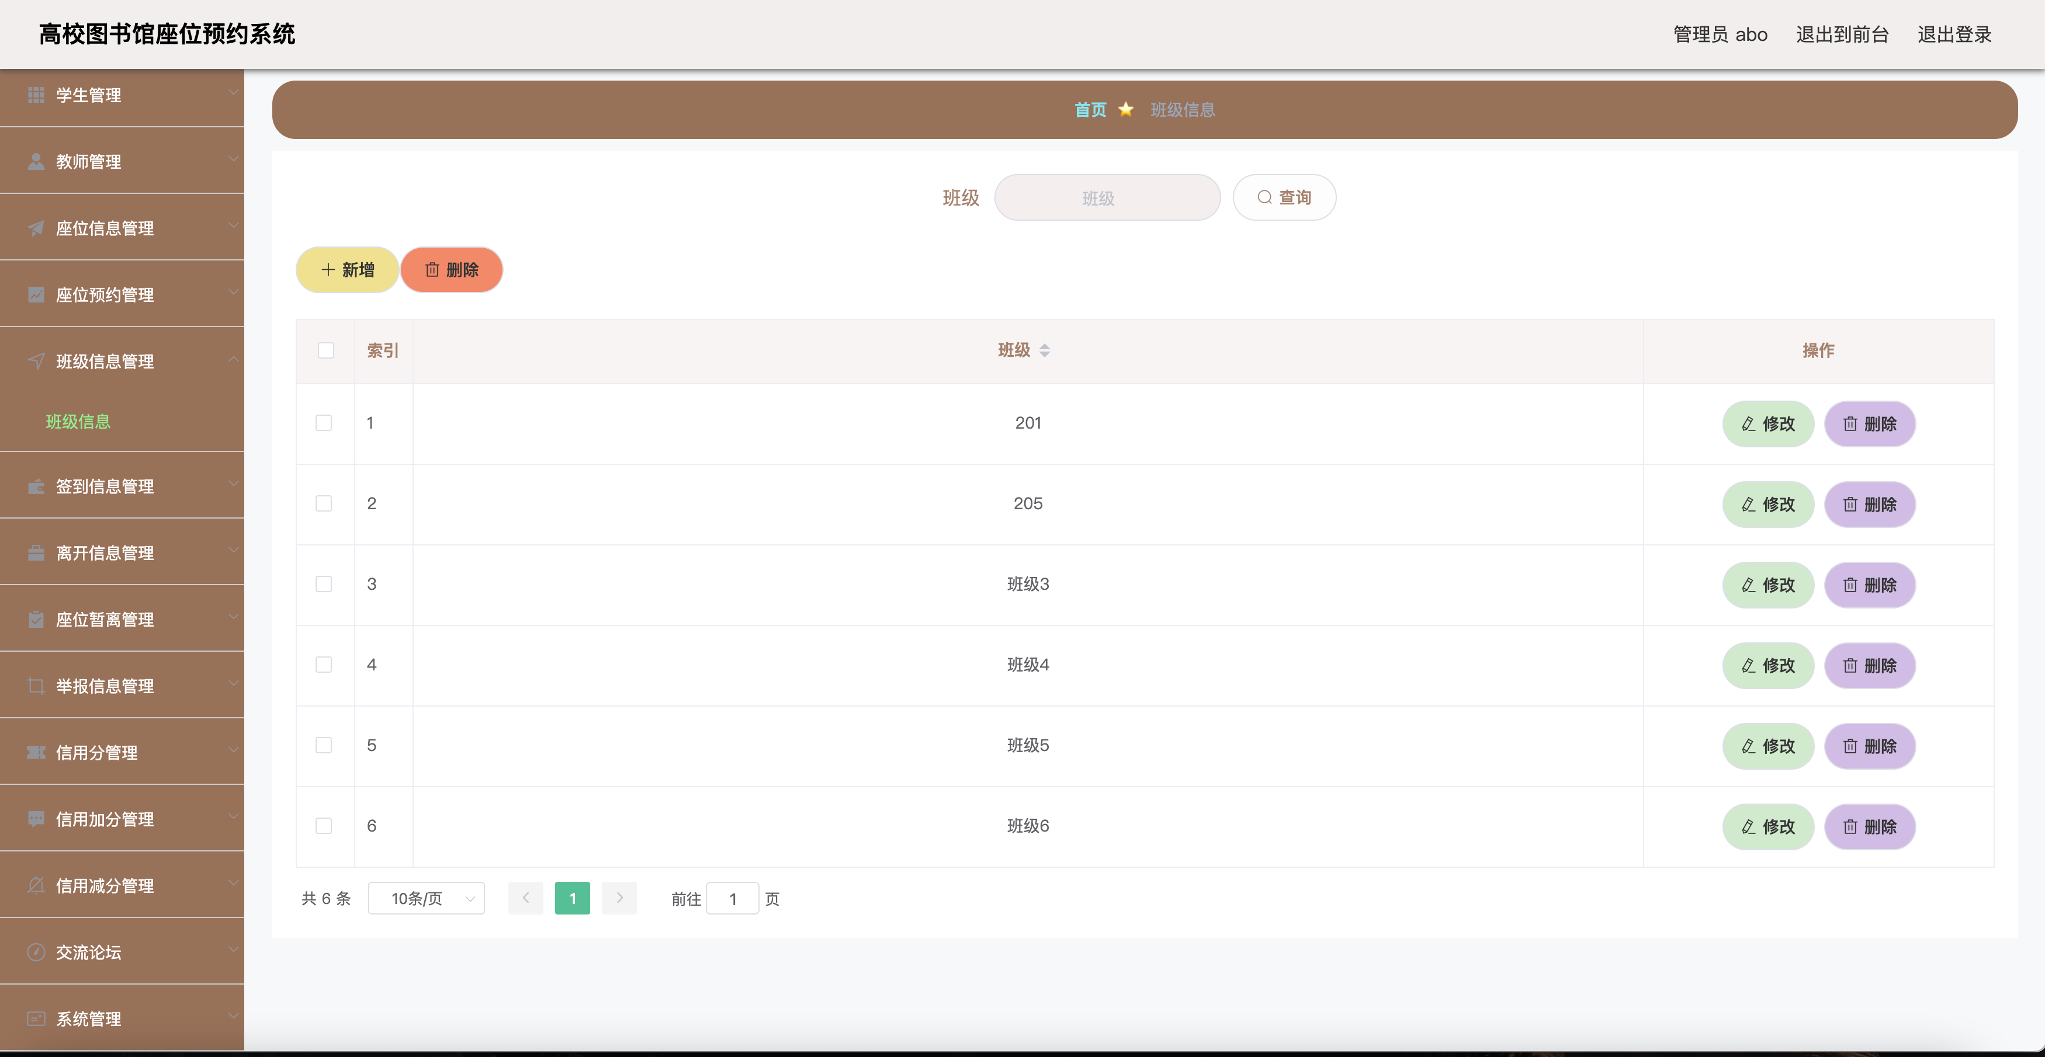The height and width of the screenshot is (1057, 2045).
Task: Click the pencil icon in row 201's 修改
Action: 1748,425
